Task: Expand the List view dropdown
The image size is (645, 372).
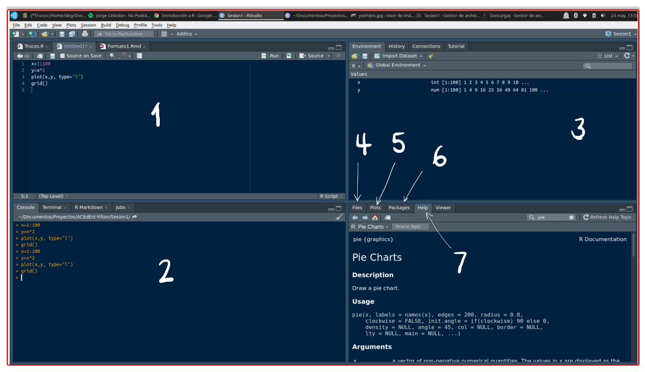Action: (608, 56)
